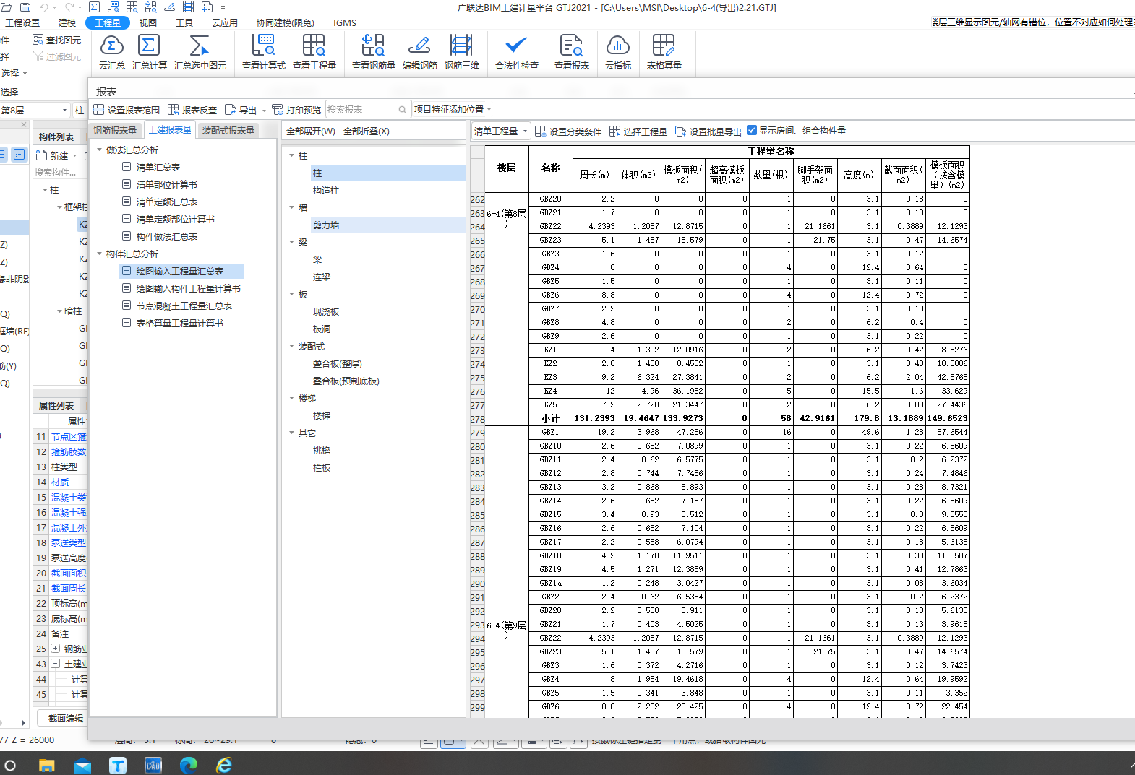Open 打印预览 print preview
This screenshot has width=1135, height=775.
click(x=296, y=110)
